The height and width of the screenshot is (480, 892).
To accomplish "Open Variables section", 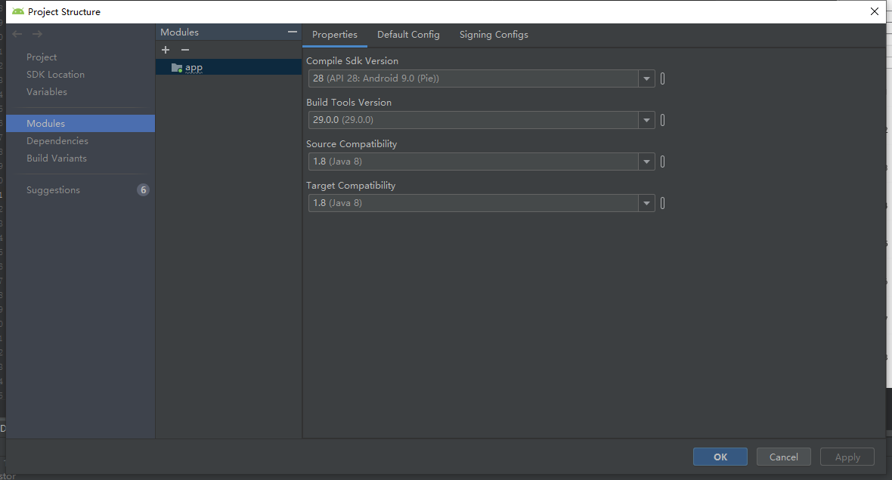I will pyautogui.click(x=47, y=91).
